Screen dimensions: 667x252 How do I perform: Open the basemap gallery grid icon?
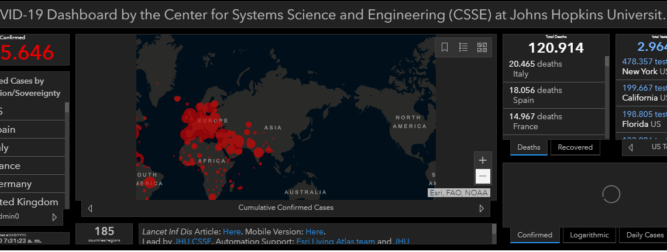click(x=482, y=47)
